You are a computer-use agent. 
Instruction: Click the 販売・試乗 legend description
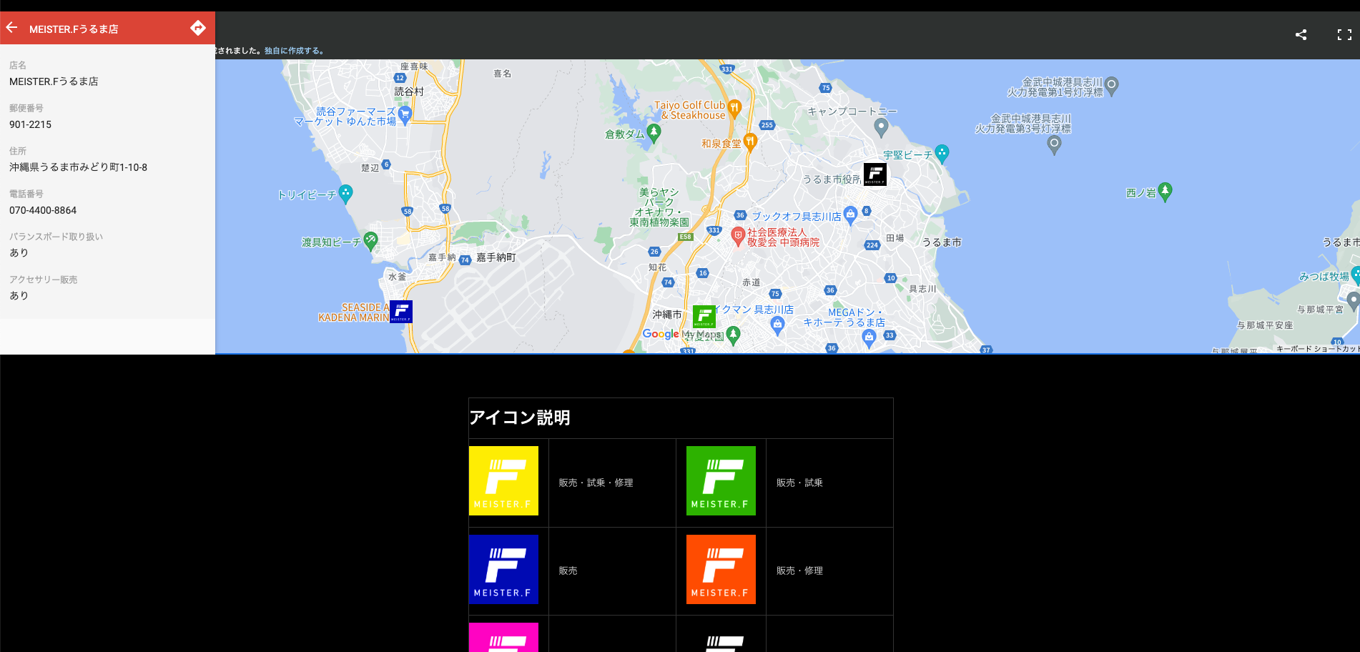800,483
